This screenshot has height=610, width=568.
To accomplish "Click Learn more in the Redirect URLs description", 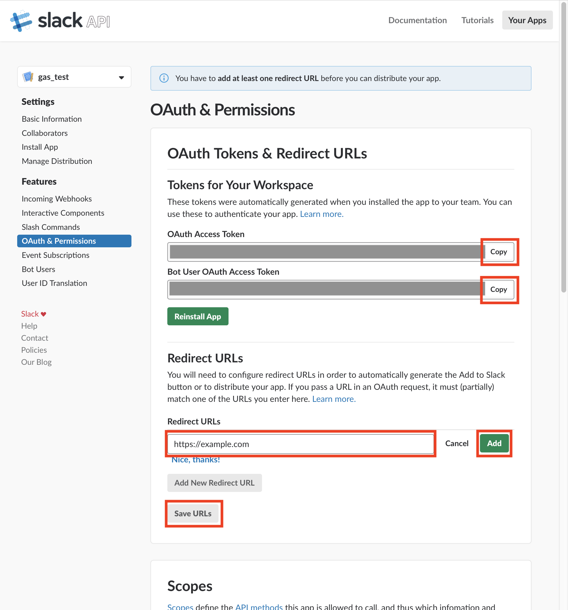I will point(334,399).
